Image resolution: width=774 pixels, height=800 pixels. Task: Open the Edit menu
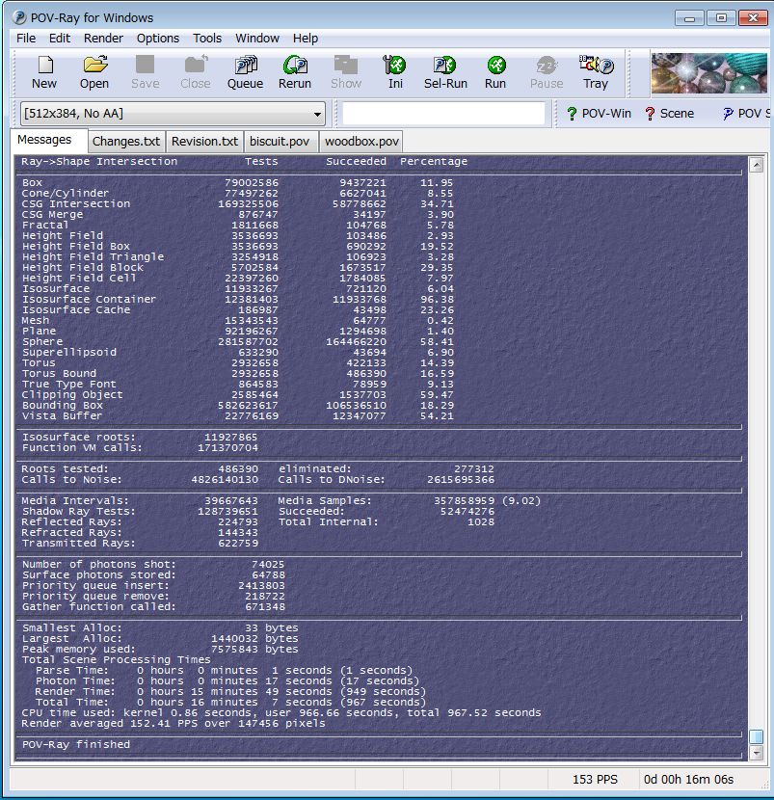(x=59, y=39)
